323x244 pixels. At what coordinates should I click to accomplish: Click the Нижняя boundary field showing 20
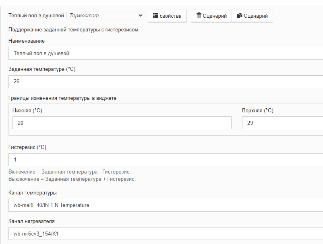pyautogui.click(x=122, y=123)
